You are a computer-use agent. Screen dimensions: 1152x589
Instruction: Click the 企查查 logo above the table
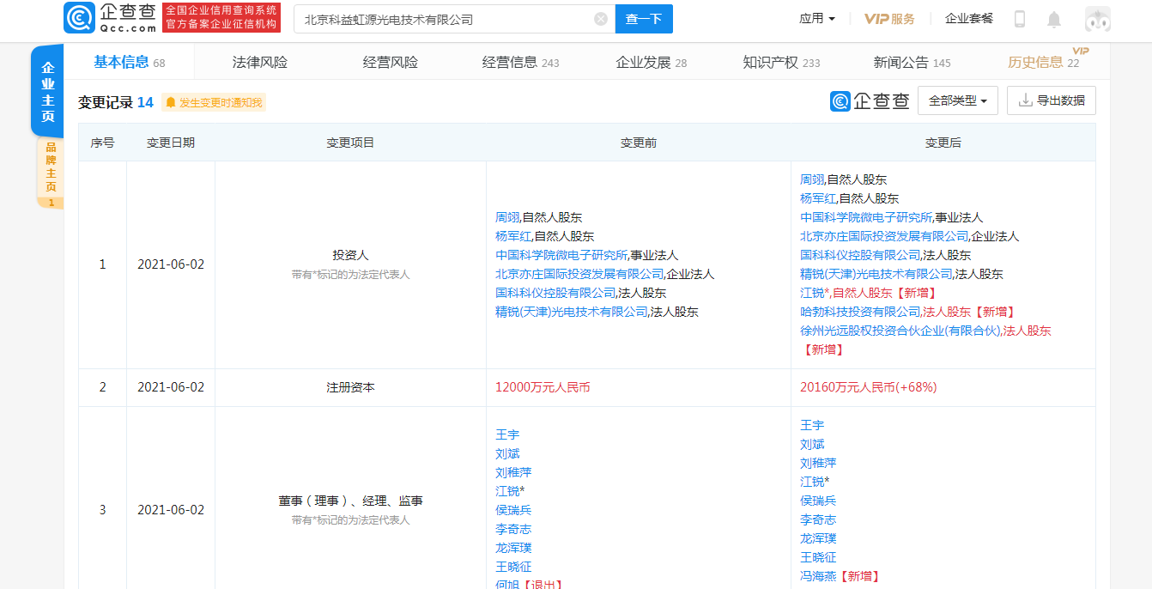(x=870, y=100)
